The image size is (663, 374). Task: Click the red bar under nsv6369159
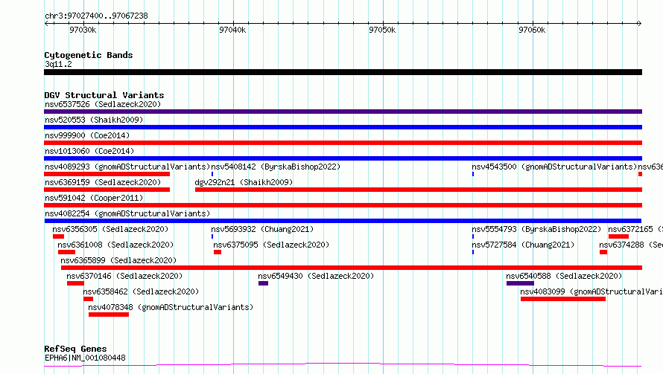coord(107,190)
